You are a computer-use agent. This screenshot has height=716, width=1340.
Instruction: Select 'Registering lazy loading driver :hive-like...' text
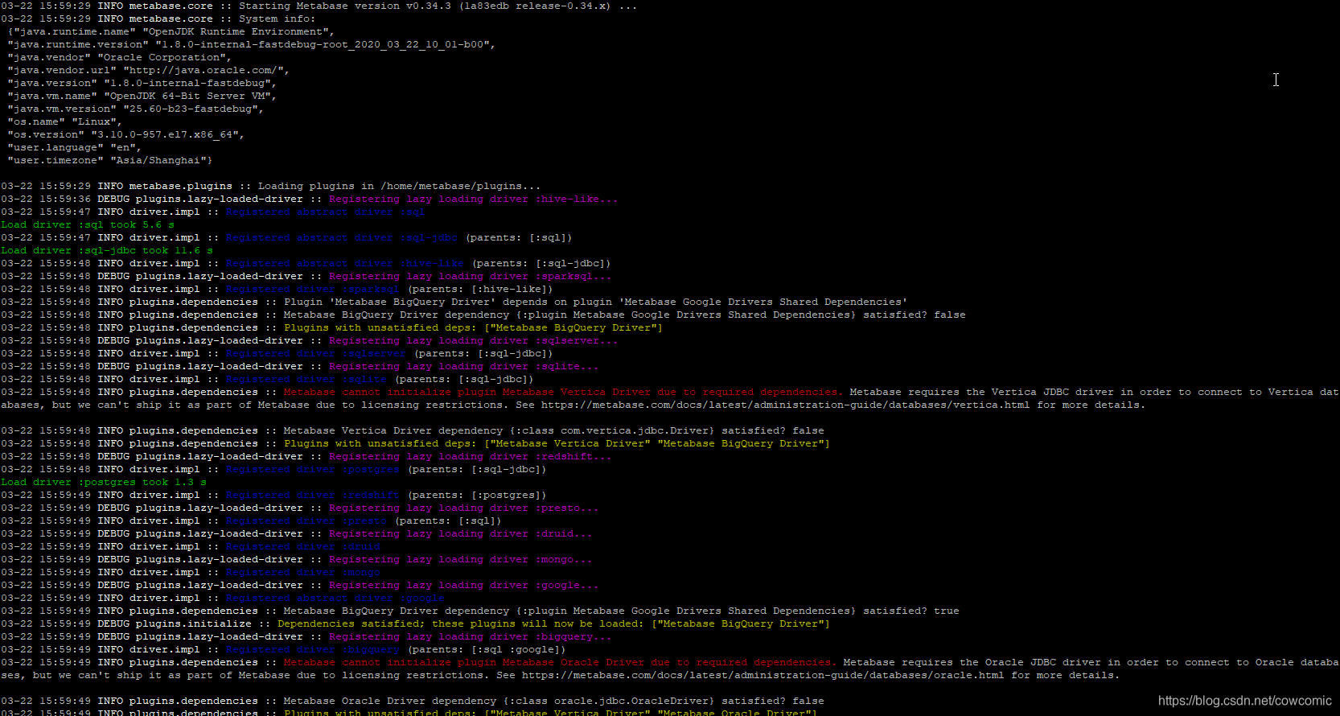[474, 199]
